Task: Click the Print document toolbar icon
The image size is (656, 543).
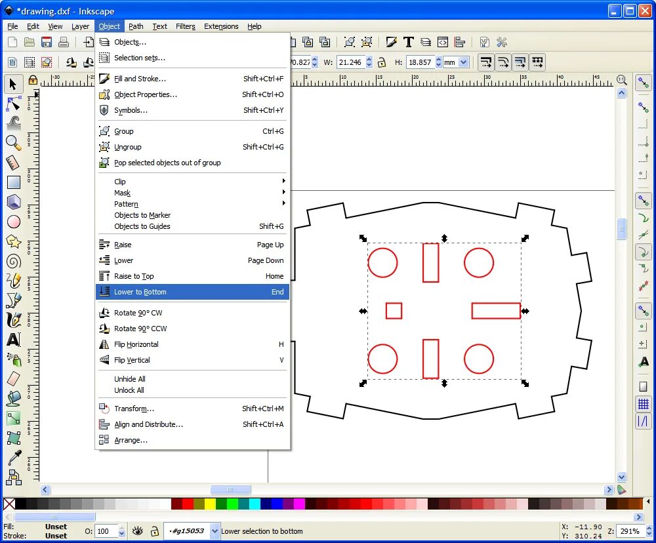Action: coord(63,42)
